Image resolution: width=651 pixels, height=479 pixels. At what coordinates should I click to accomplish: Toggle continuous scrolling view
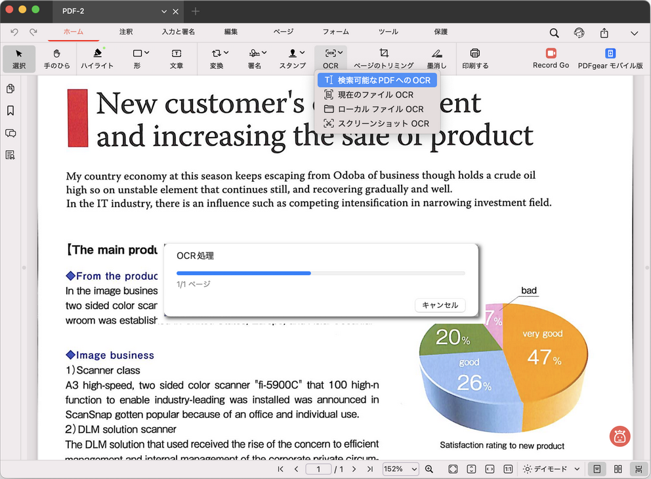pyautogui.click(x=637, y=469)
